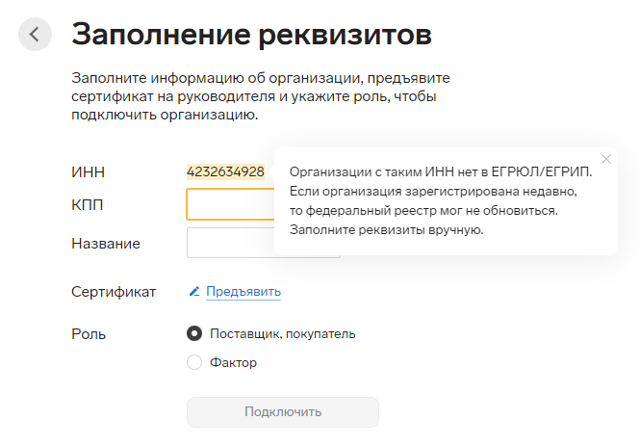640x446 pixels.
Task: Close the ЕГРЮЛ/ЕГРИП warning tooltip
Action: tap(606, 159)
